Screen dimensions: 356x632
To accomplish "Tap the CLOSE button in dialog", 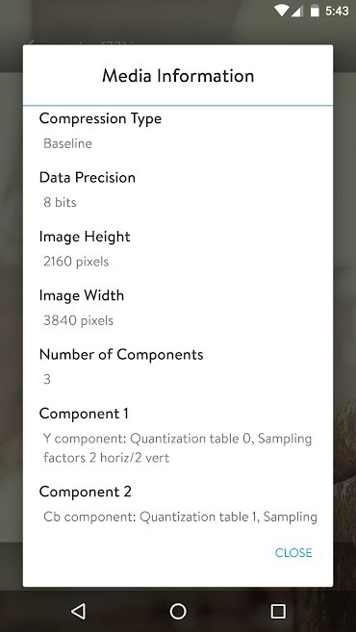I will point(293,552).
